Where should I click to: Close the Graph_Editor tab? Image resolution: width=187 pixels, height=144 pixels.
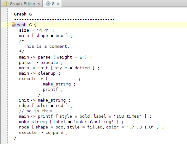(x=39, y=4)
